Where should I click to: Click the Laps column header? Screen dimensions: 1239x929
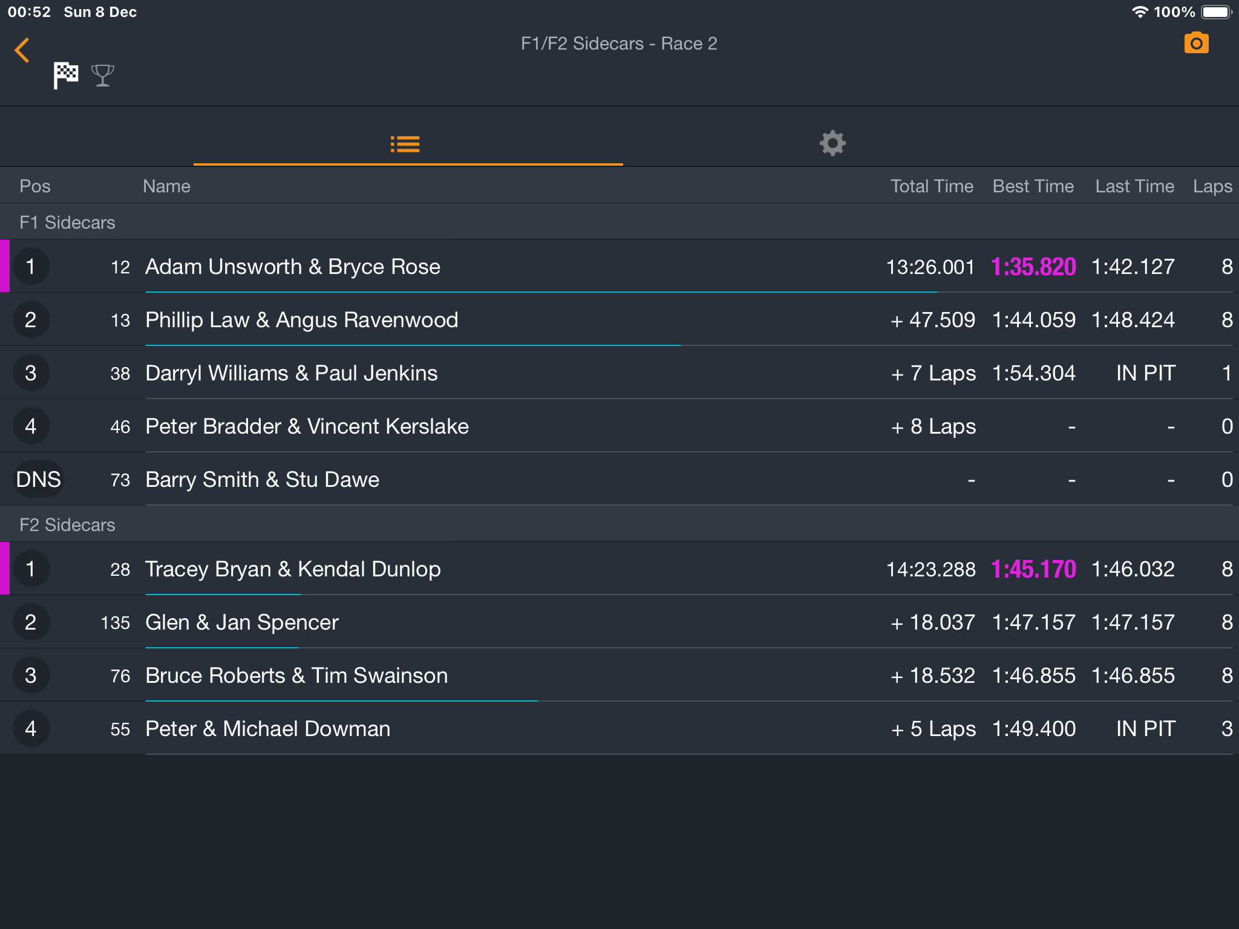coord(1212,186)
